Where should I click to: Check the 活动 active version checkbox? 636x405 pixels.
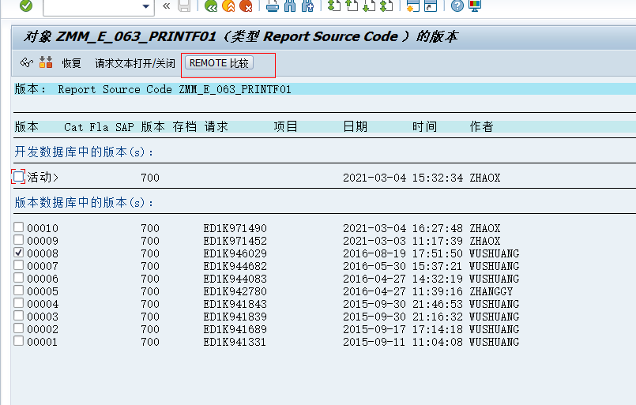point(18,177)
